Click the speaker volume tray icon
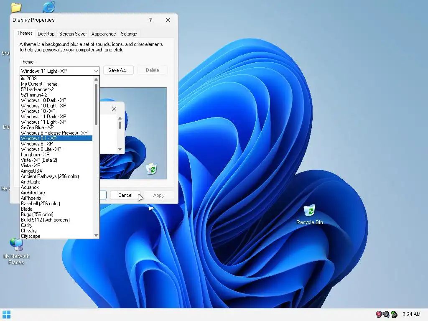Image resolution: width=428 pixels, height=321 pixels. click(386, 314)
